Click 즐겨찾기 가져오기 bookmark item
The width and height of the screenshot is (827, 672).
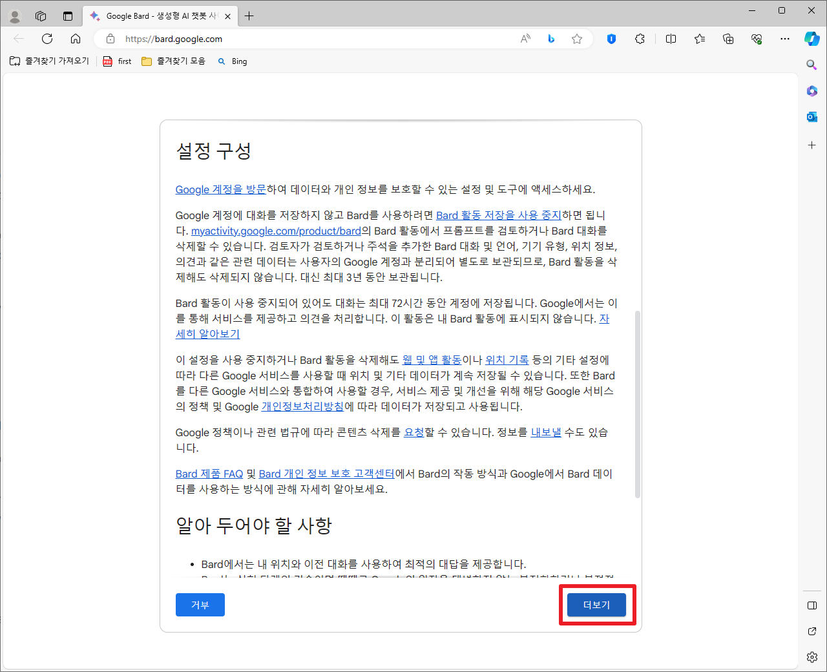[49, 61]
